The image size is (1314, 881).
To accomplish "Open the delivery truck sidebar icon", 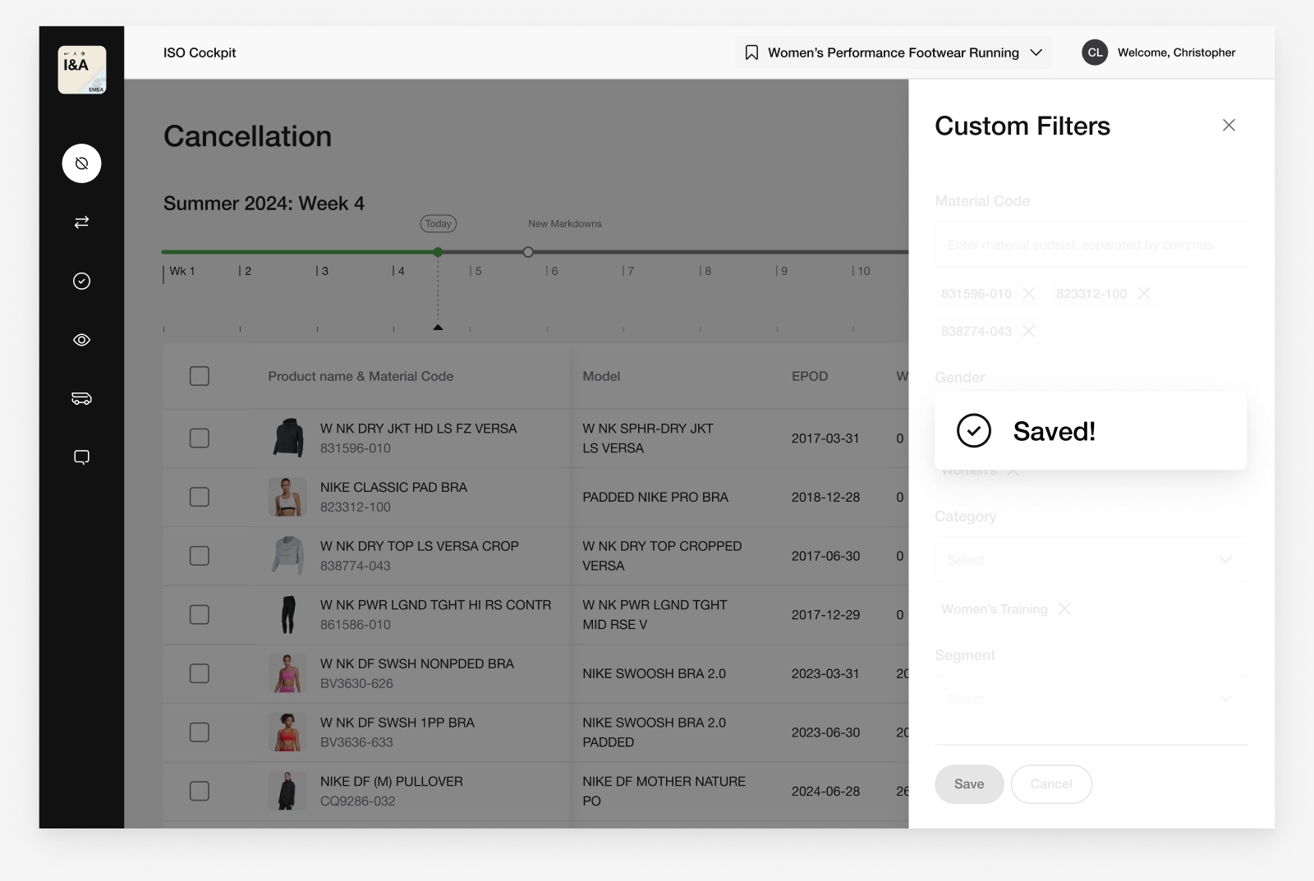I will 81,398.
